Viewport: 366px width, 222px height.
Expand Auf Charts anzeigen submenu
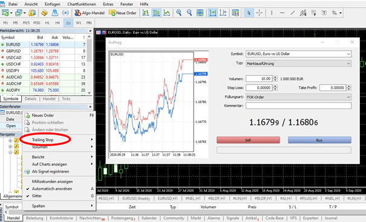tap(59, 164)
